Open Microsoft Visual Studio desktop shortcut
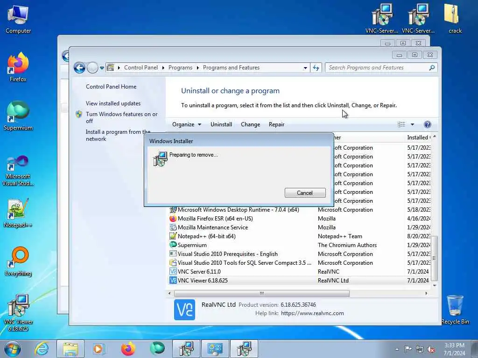Screen dimensions: 478x358 click(18, 171)
